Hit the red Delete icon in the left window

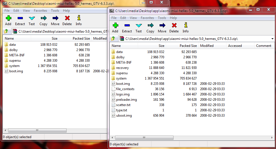[67, 20]
